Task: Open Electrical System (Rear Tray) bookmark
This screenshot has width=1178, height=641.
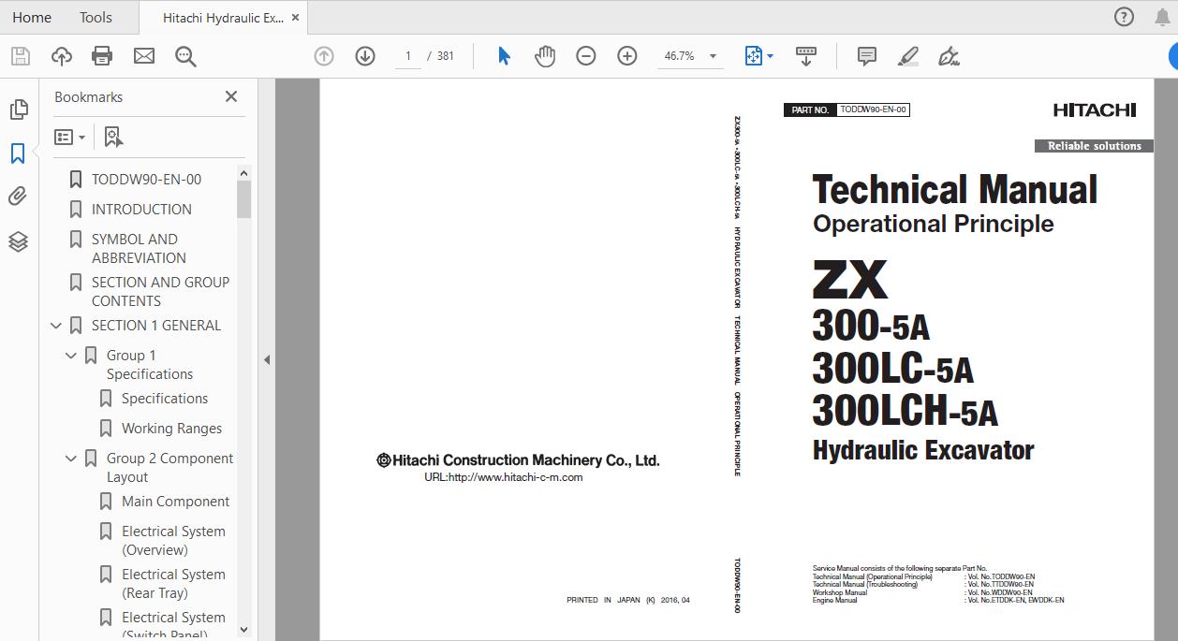Action: tap(173, 584)
